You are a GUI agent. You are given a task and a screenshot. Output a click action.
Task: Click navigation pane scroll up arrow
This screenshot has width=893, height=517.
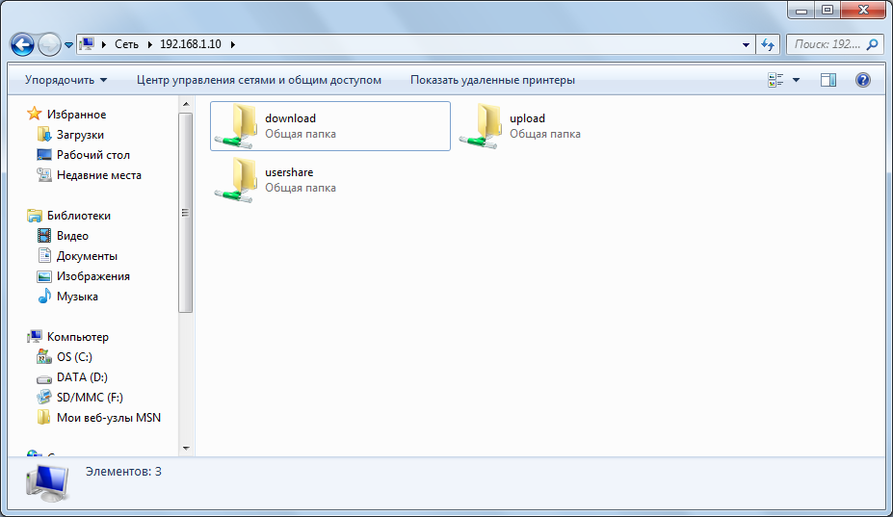pyautogui.click(x=186, y=104)
